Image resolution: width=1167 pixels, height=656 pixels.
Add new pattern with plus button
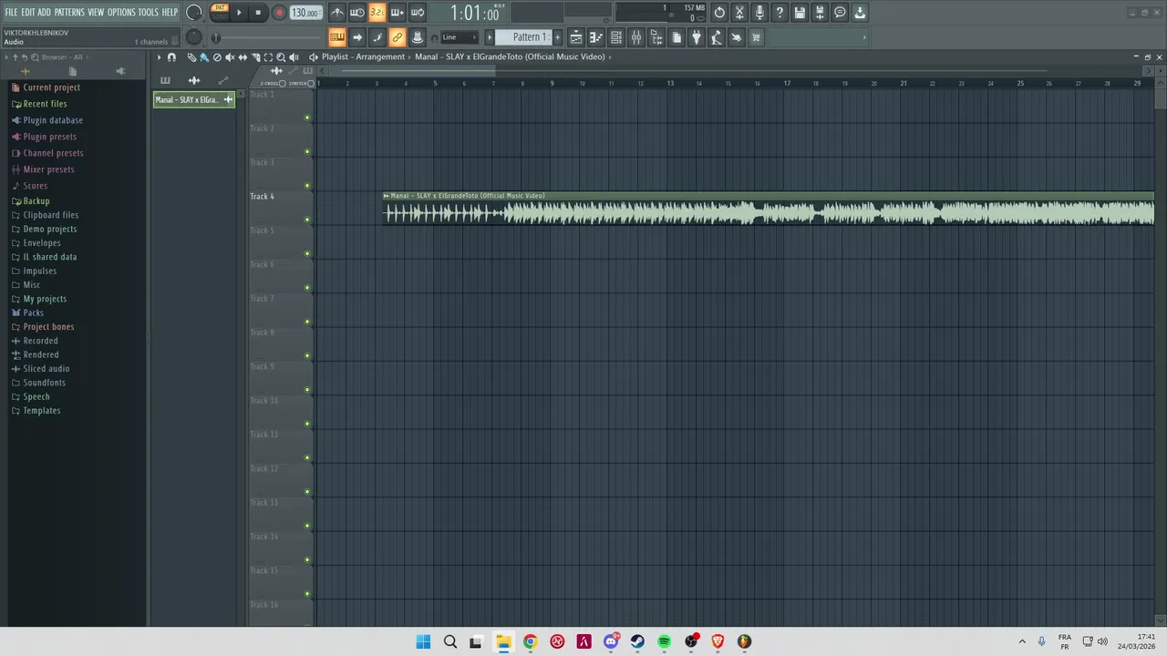pos(558,37)
